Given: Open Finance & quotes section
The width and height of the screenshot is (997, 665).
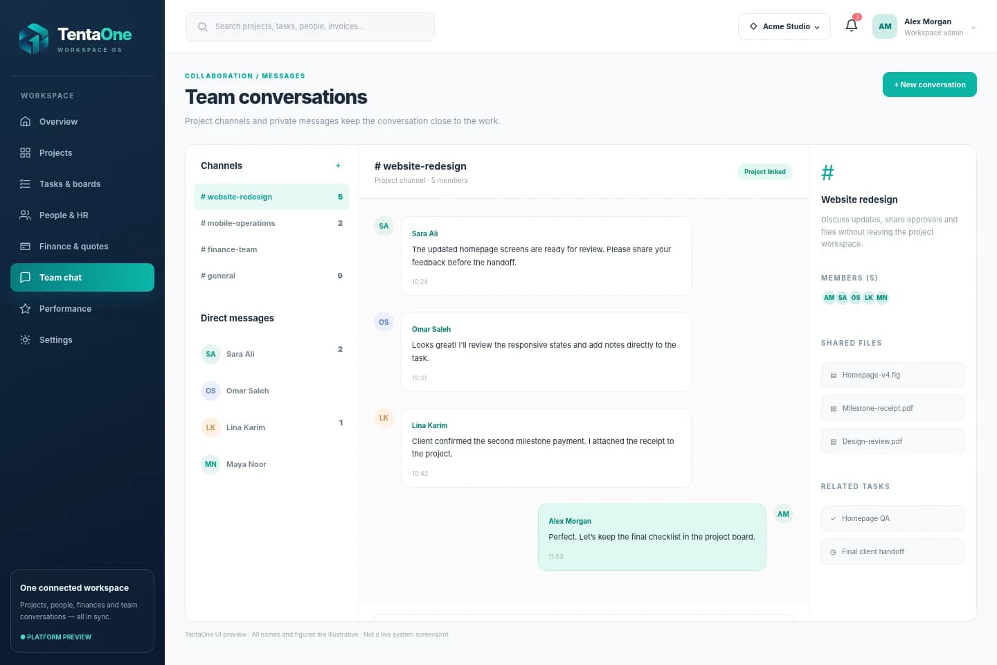Looking at the screenshot, I should click(x=82, y=247).
